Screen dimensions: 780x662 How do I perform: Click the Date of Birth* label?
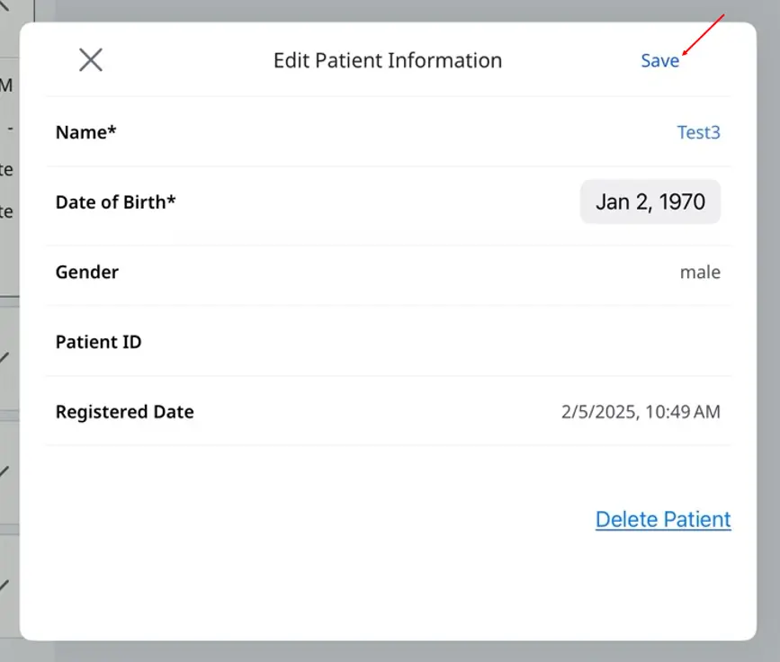coord(115,202)
